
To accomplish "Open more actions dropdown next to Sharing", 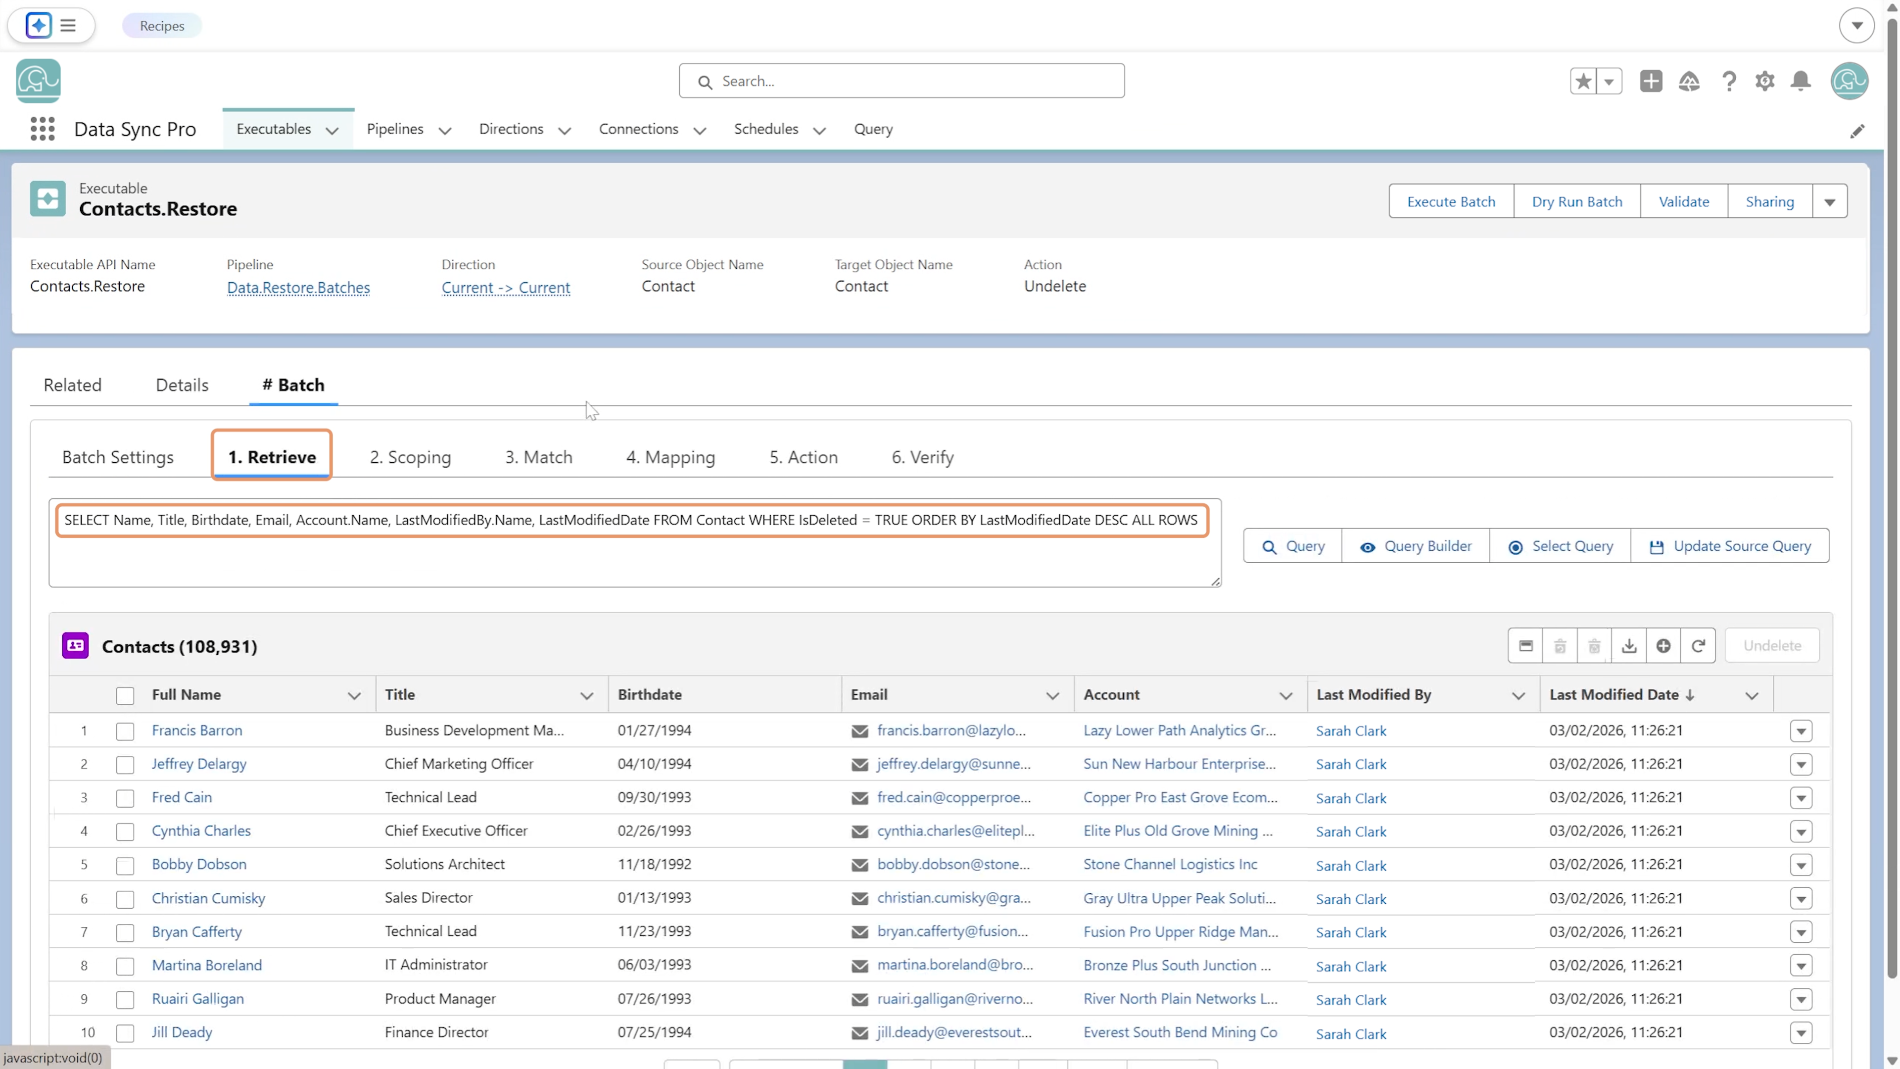I will pyautogui.click(x=1829, y=201).
